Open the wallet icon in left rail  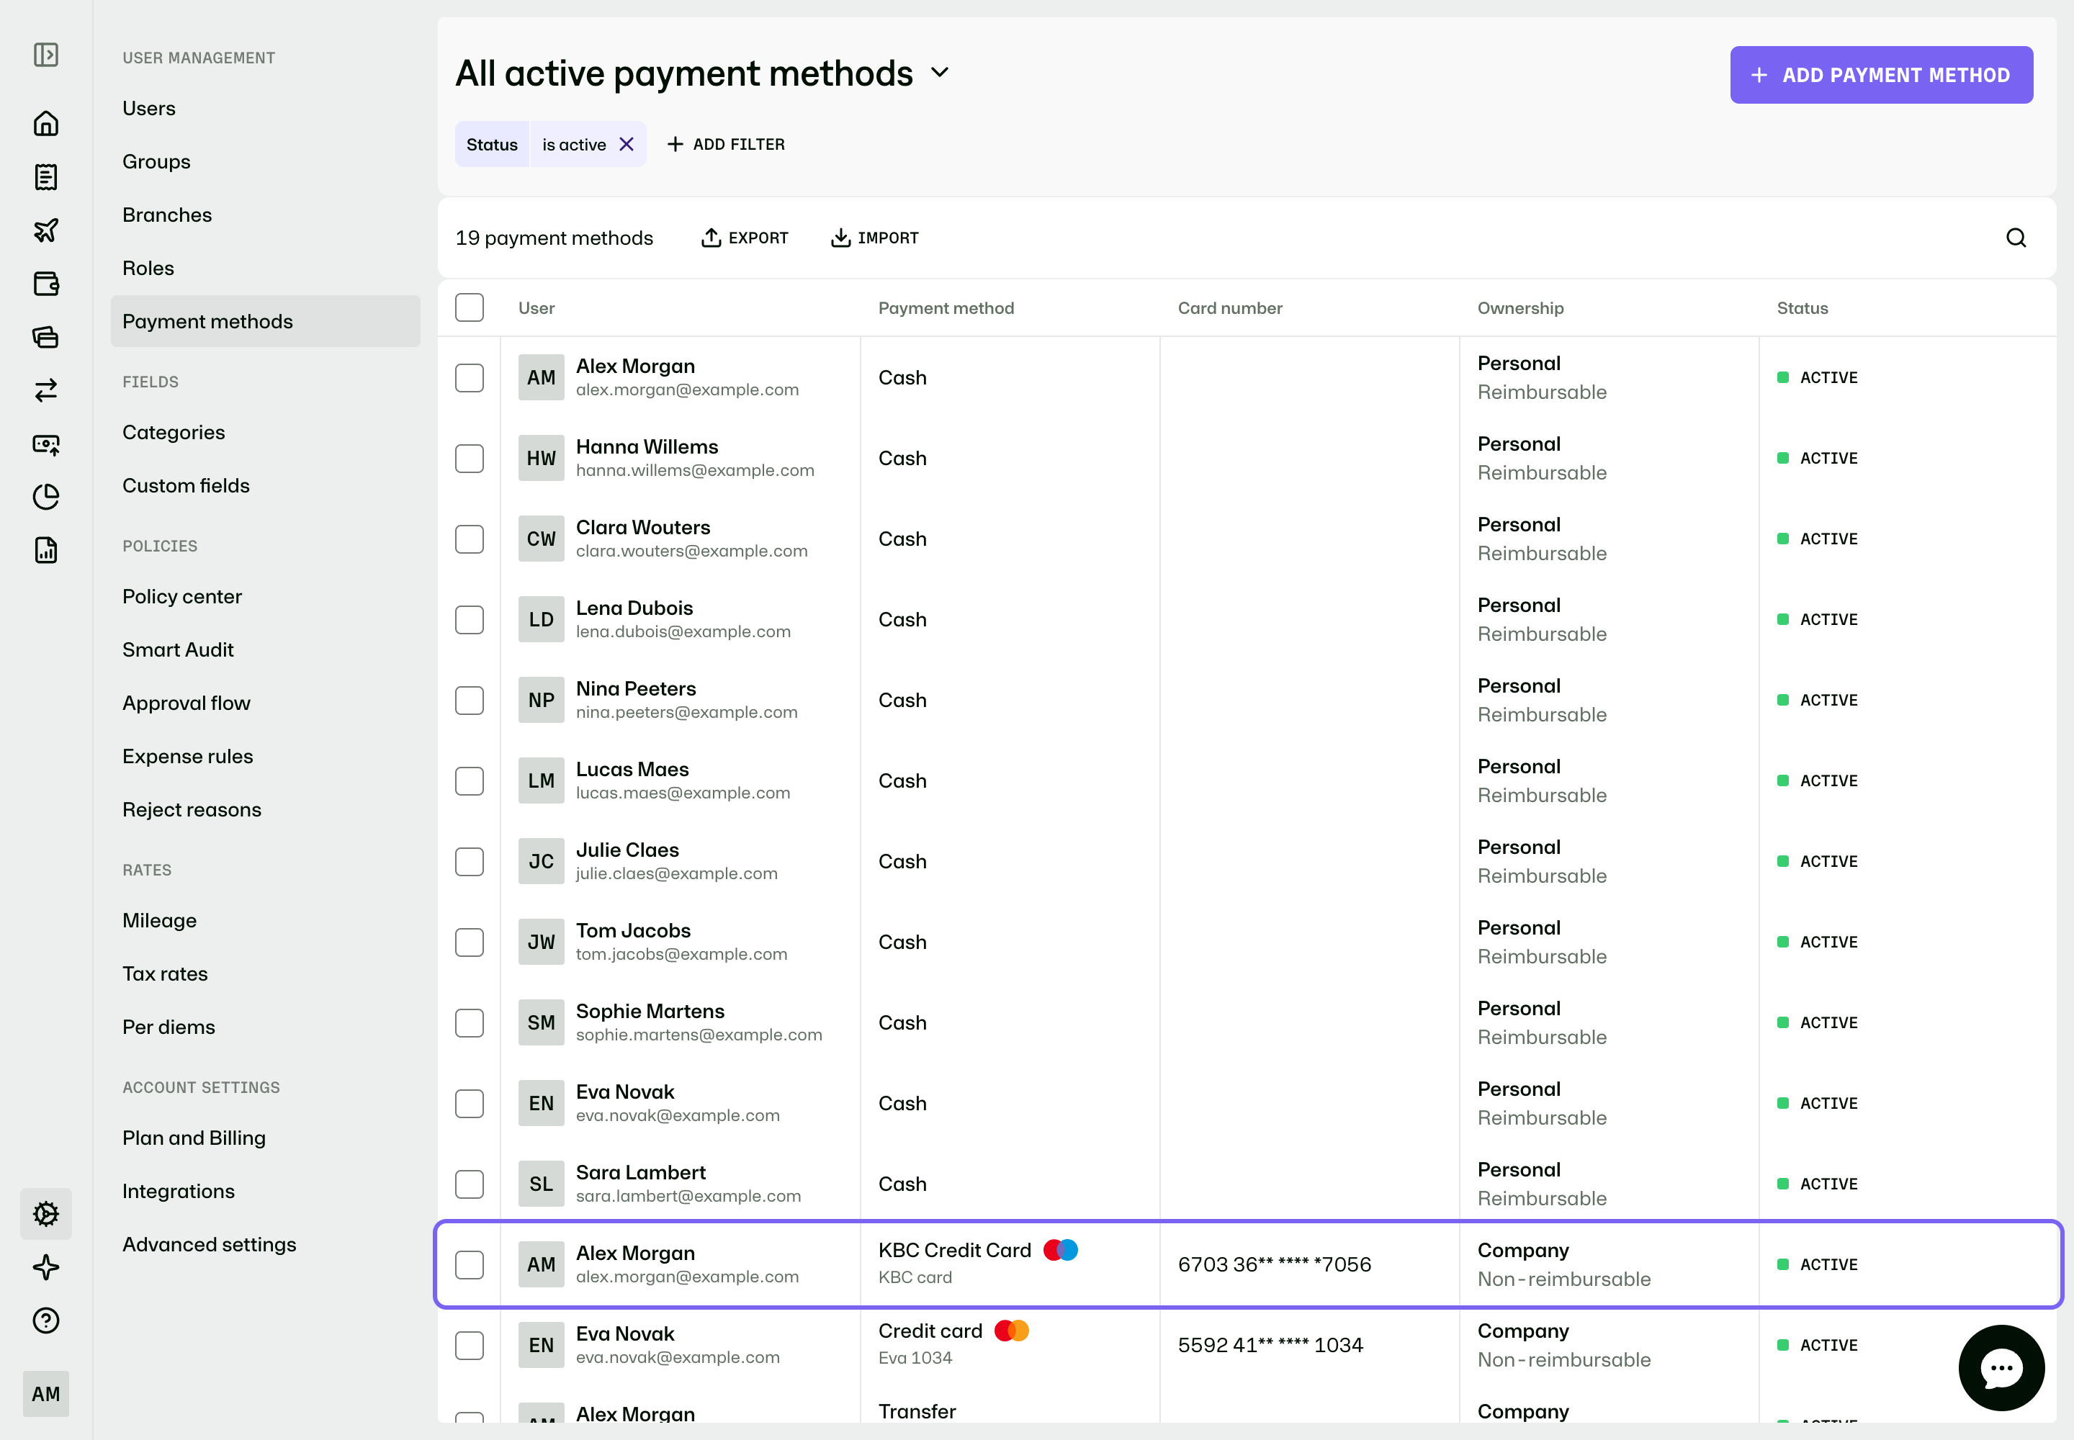click(x=46, y=283)
